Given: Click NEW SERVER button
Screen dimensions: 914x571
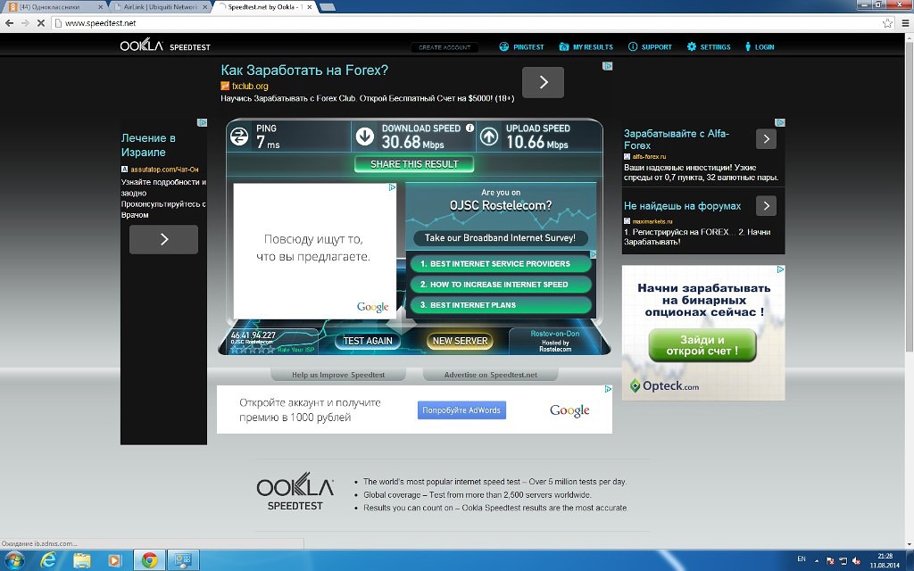Looking at the screenshot, I should tap(460, 341).
